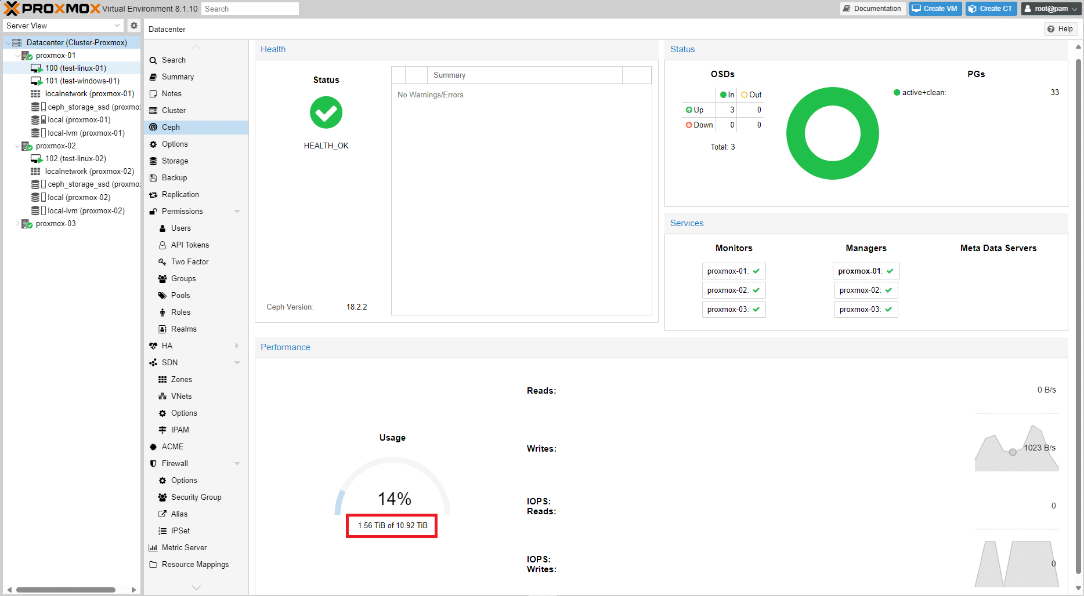Click Create VM button
The image size is (1084, 596).
point(935,9)
